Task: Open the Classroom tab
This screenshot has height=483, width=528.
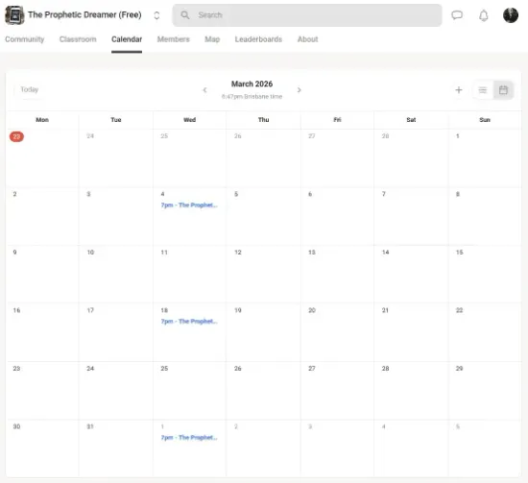Action: pos(78,39)
